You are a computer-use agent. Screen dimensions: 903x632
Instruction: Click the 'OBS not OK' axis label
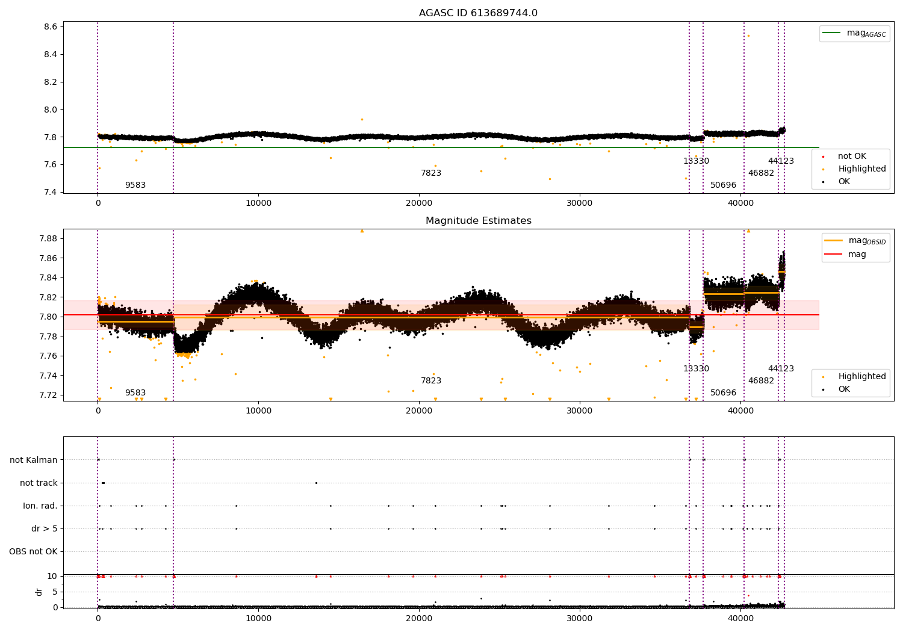click(x=33, y=552)
